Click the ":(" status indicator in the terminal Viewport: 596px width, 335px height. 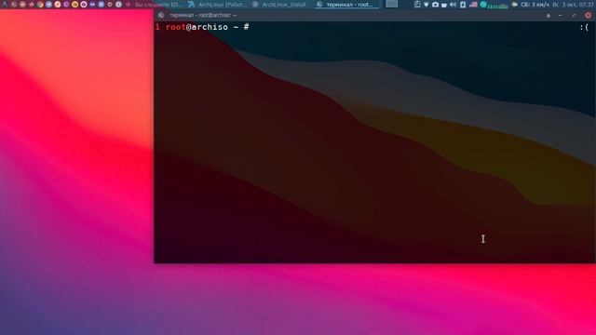pos(584,27)
